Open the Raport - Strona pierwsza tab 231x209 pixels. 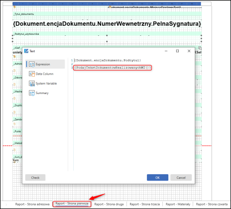coord(72,204)
